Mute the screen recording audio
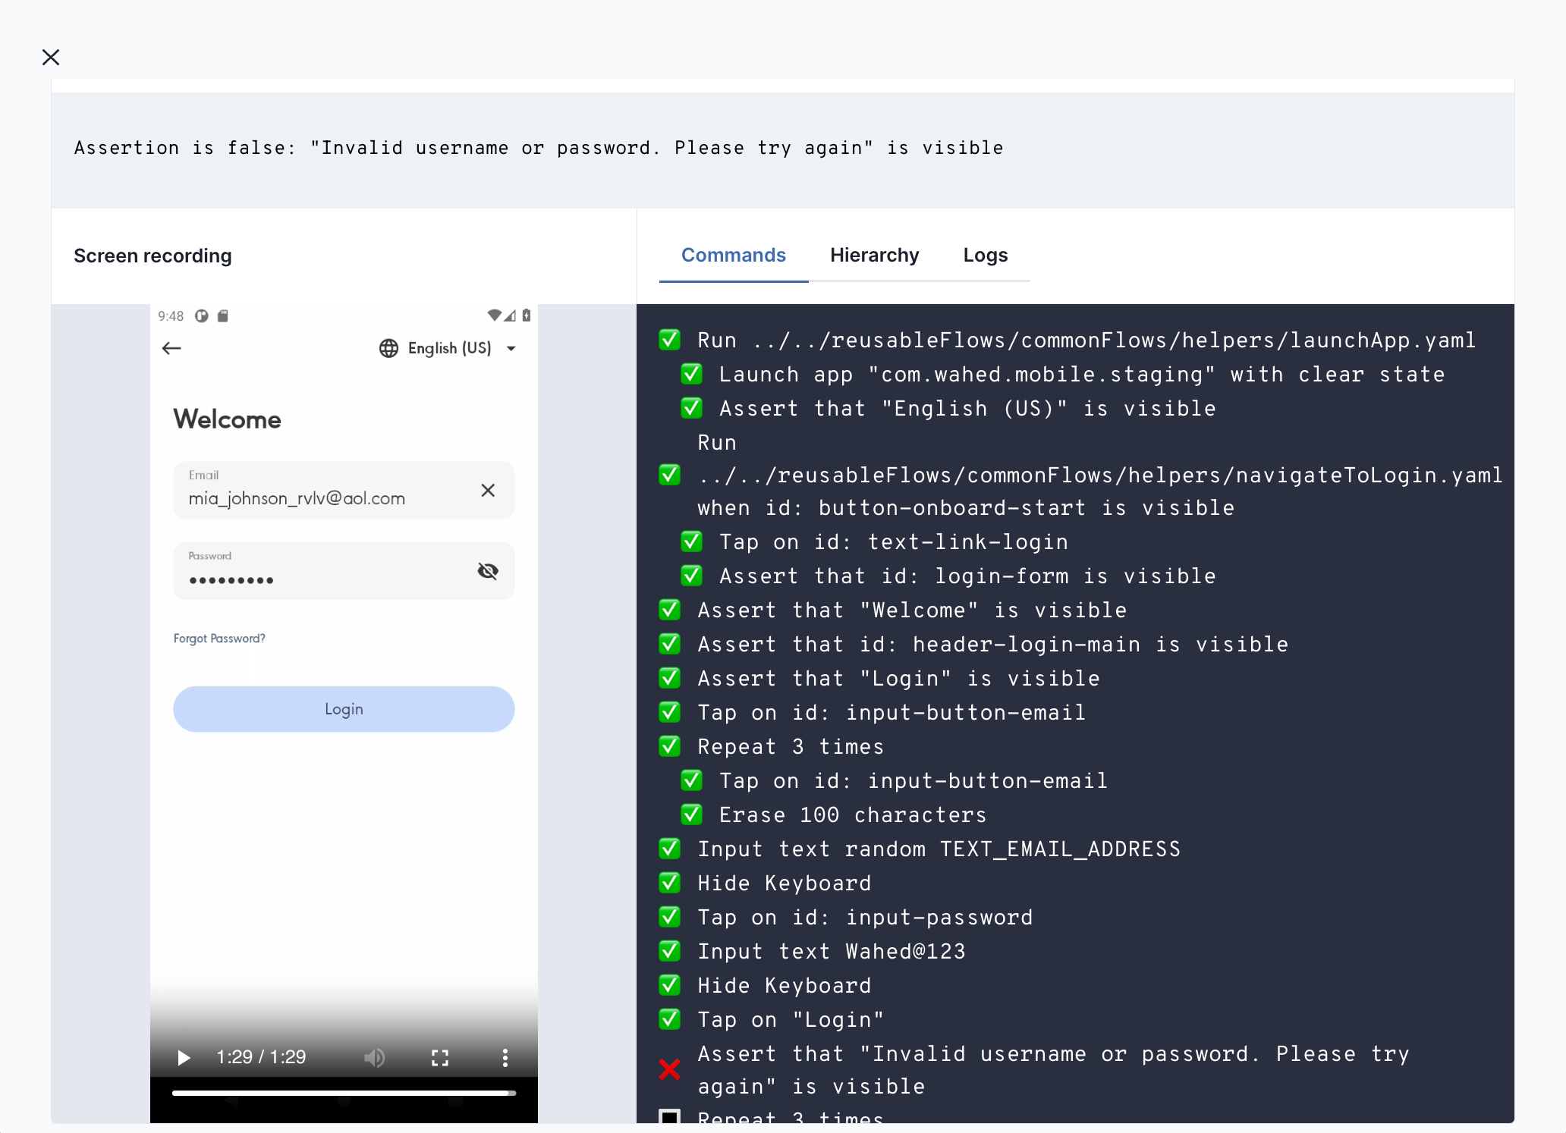The height and width of the screenshot is (1133, 1566). coord(374,1057)
